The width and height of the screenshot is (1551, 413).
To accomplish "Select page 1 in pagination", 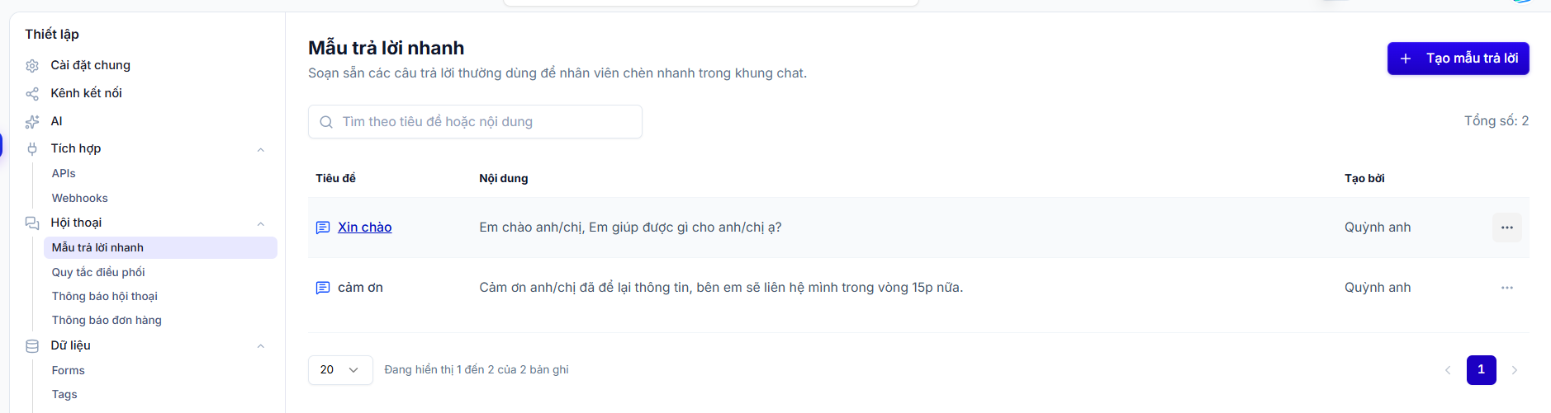I will [x=1481, y=370].
